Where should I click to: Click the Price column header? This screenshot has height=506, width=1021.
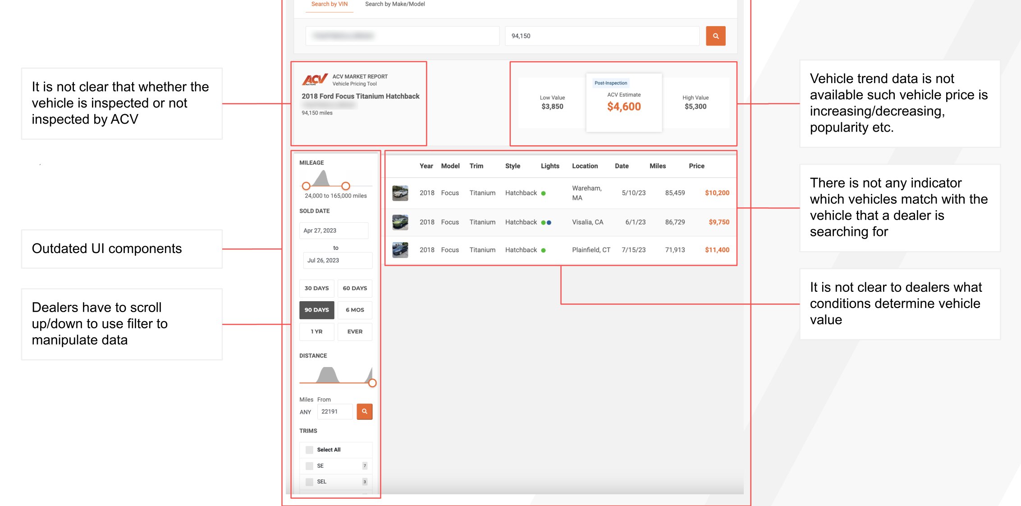696,166
